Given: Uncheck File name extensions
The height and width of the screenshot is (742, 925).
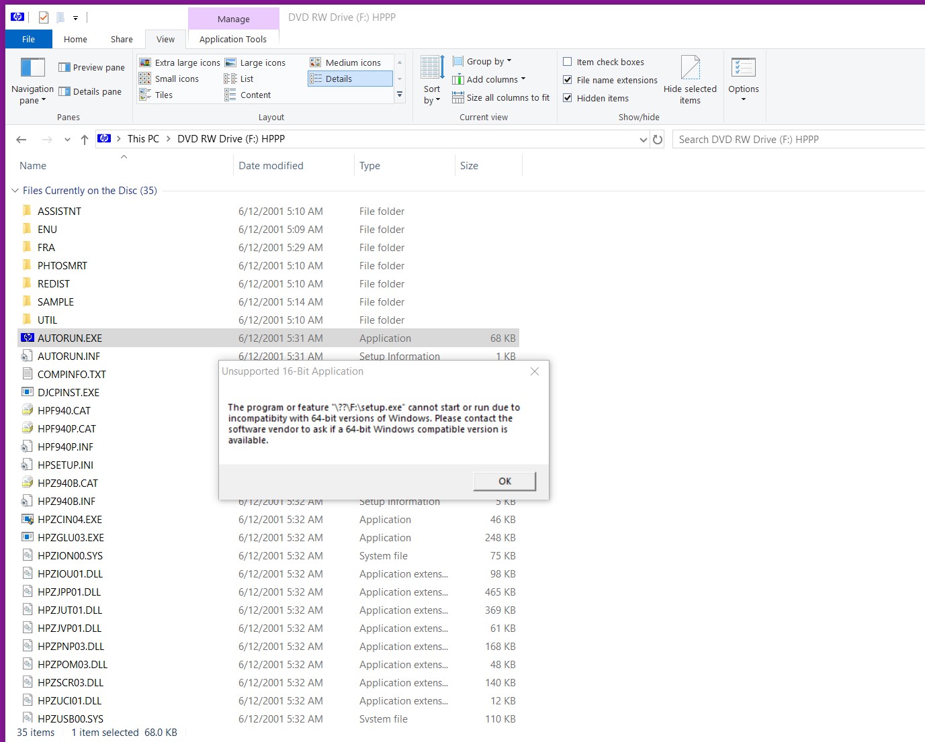Looking at the screenshot, I should (x=567, y=80).
